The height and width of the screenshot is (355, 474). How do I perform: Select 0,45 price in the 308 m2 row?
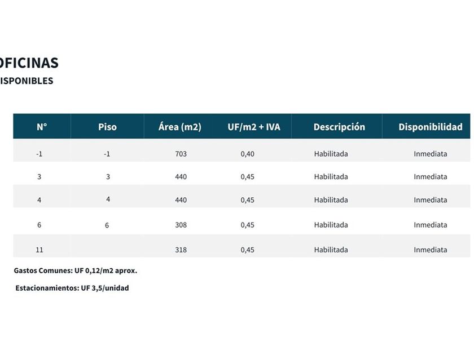247,225
